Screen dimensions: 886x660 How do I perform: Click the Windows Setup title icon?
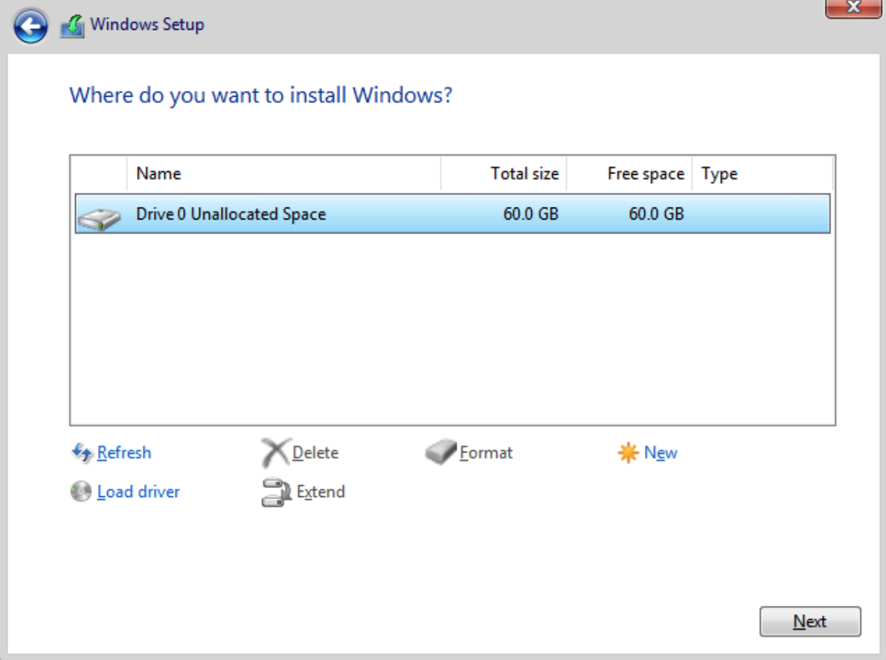72,26
